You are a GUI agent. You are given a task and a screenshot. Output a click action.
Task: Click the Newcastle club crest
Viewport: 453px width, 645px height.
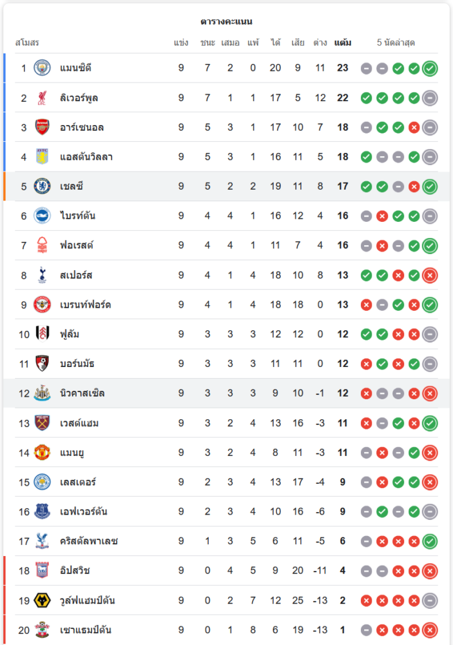coord(42,393)
